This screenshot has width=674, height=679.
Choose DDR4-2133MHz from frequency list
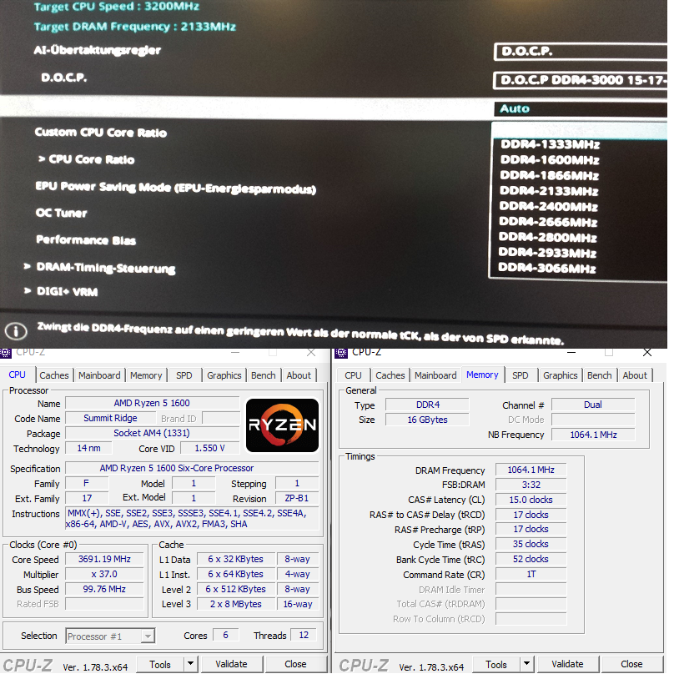pos(549,191)
